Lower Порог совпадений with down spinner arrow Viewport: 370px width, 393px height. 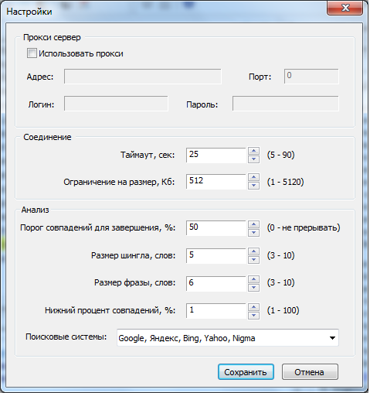pos(253,232)
